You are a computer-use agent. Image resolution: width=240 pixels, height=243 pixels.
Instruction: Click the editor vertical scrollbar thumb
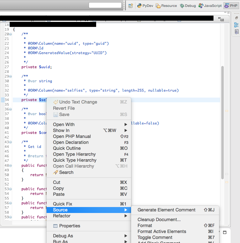click(x=223, y=122)
